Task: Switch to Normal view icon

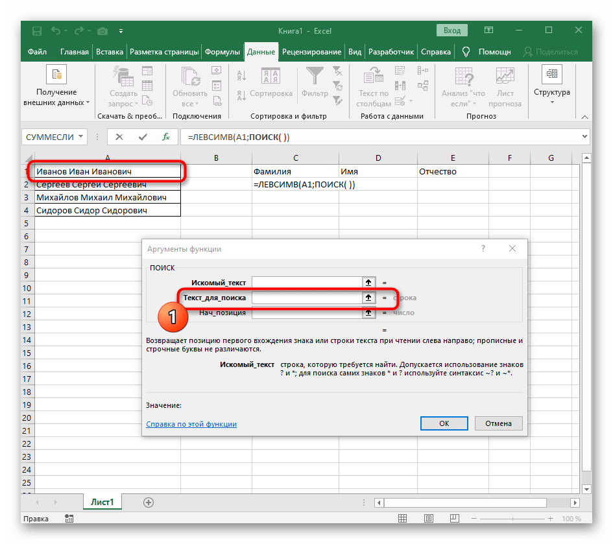Action: [402, 519]
